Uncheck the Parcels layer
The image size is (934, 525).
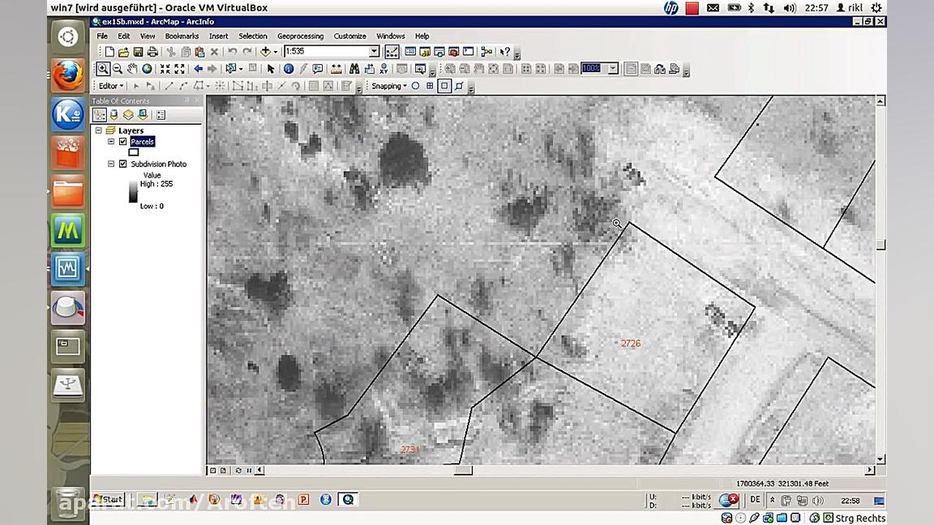click(x=122, y=141)
